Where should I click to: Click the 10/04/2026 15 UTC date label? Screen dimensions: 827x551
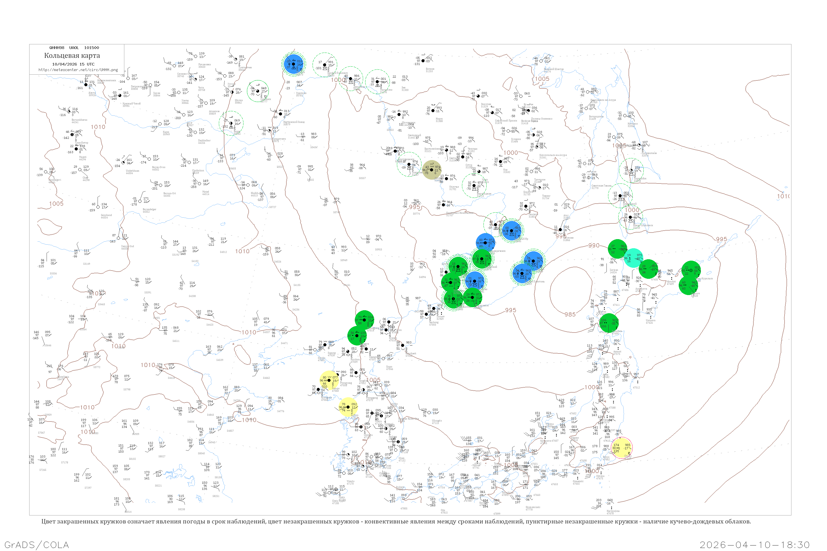[73, 64]
